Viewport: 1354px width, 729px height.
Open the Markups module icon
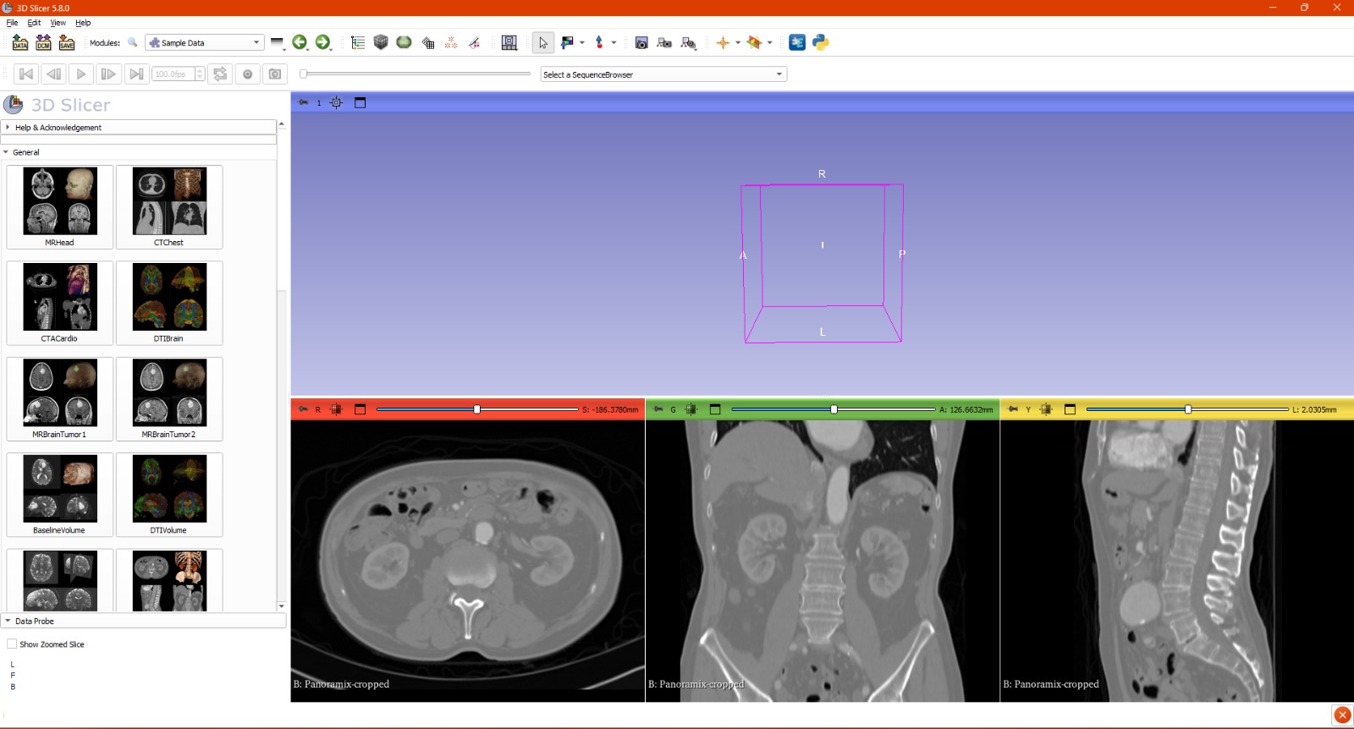tap(451, 42)
